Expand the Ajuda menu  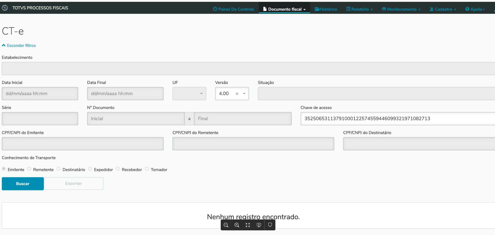pyautogui.click(x=475, y=9)
